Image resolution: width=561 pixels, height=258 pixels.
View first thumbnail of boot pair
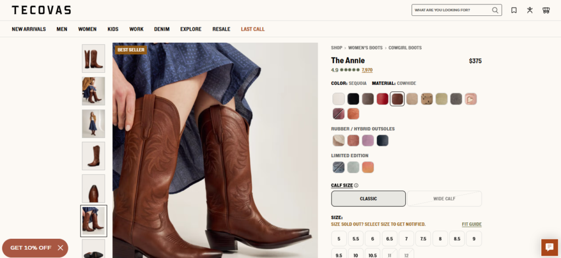(93, 59)
